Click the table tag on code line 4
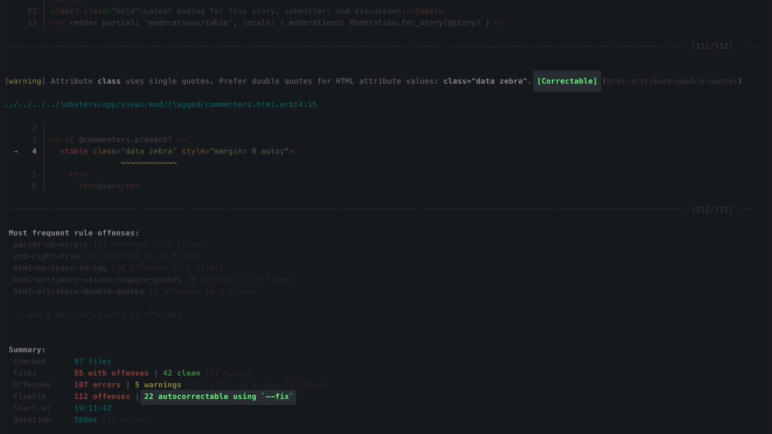Viewport: 772px width, 434px height. (74, 151)
